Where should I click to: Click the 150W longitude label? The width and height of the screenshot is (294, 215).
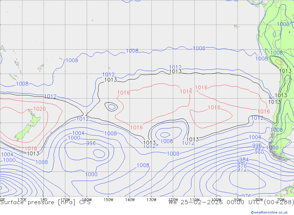click(108, 199)
